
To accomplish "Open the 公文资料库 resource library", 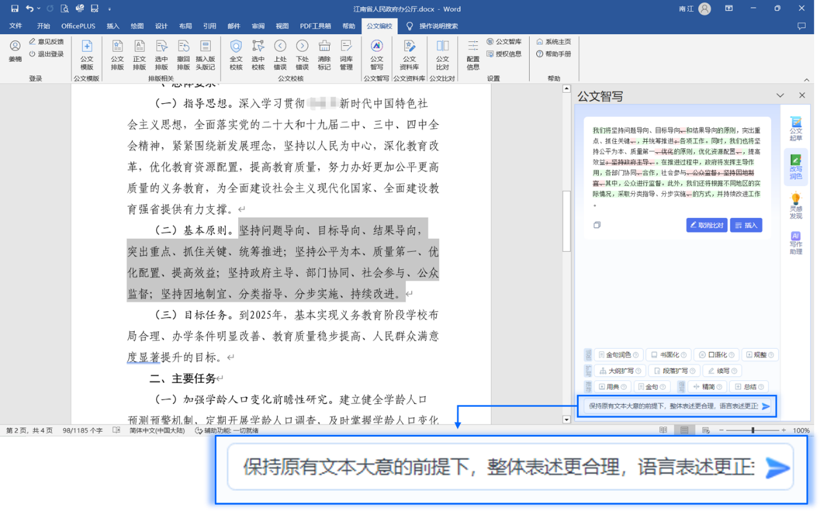I will pos(410,54).
